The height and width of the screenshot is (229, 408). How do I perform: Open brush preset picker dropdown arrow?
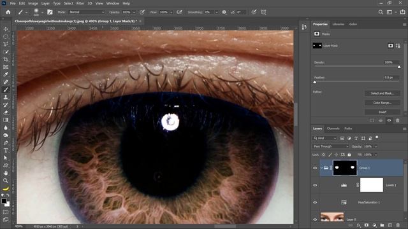[x=42, y=13]
